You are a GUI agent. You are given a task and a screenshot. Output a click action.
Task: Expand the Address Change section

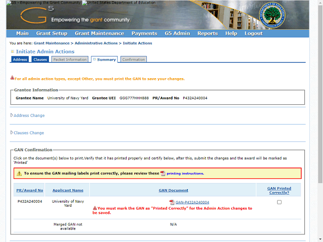click(27, 115)
